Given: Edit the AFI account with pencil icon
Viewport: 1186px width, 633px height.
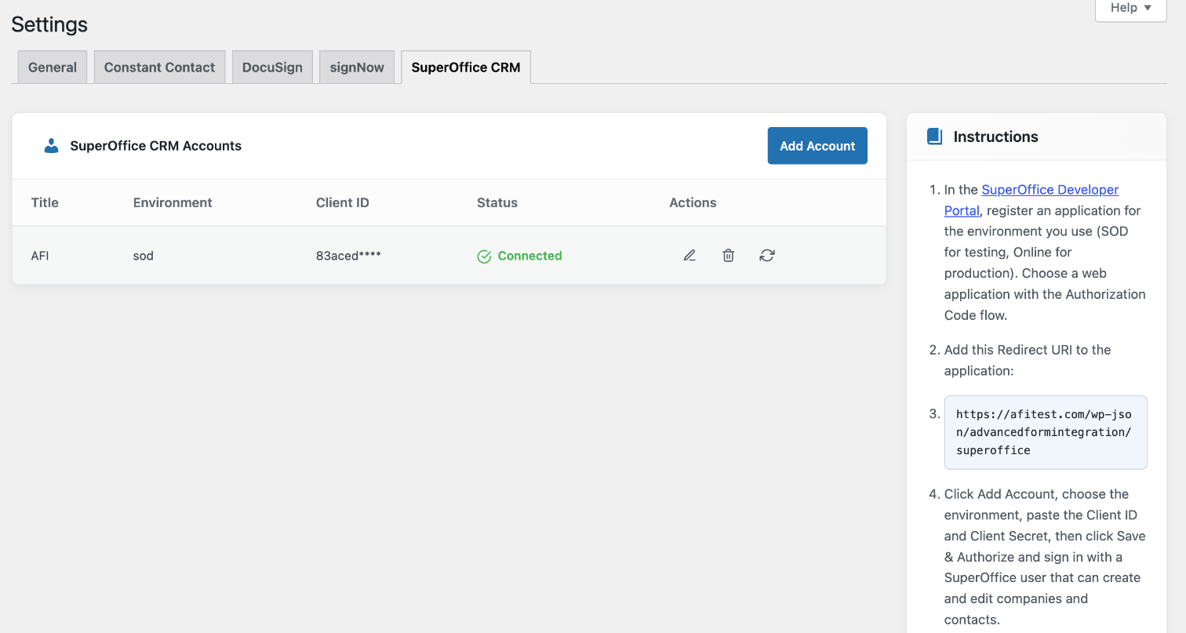Looking at the screenshot, I should (689, 256).
